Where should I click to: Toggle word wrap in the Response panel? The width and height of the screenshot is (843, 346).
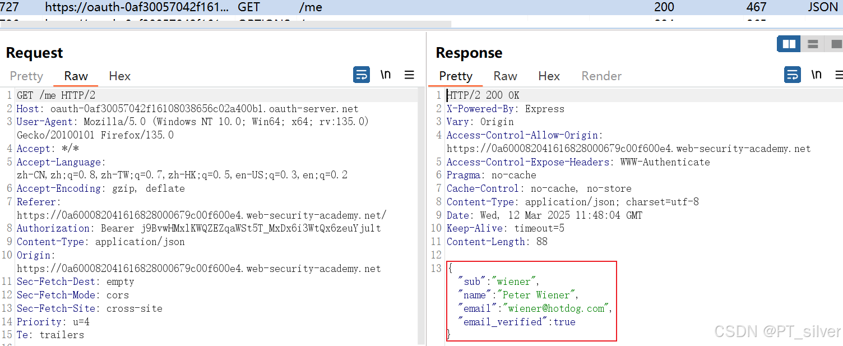792,75
